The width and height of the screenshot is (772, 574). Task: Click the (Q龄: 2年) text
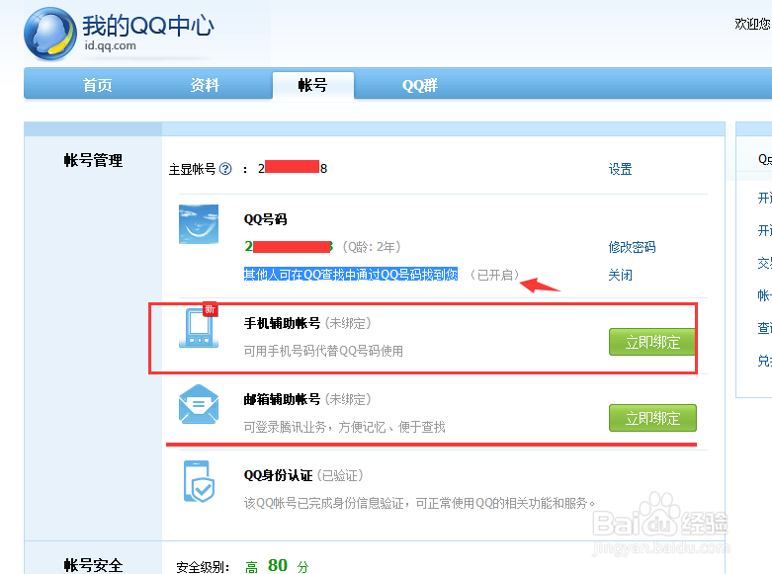(x=372, y=246)
